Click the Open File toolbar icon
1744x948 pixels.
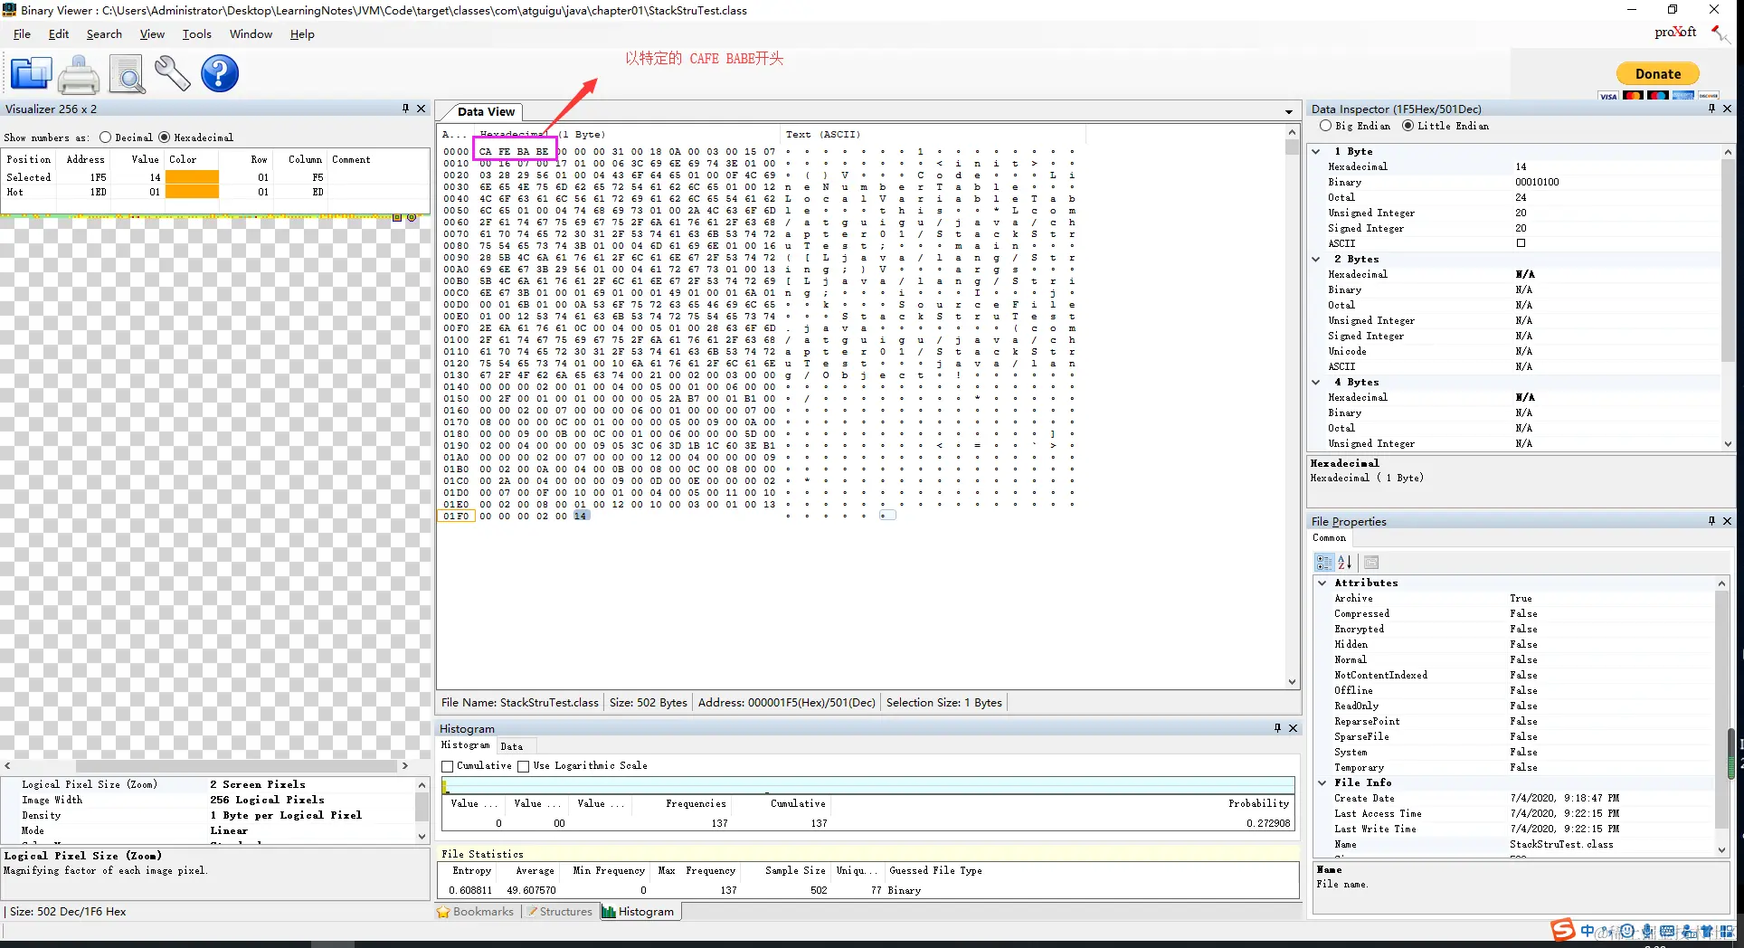(x=32, y=74)
